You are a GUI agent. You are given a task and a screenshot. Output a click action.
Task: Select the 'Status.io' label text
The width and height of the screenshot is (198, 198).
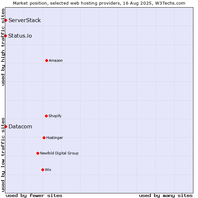point(20,36)
